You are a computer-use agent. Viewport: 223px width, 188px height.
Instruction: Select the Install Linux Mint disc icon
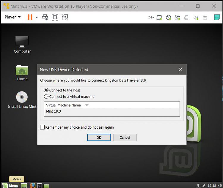coord(22,100)
